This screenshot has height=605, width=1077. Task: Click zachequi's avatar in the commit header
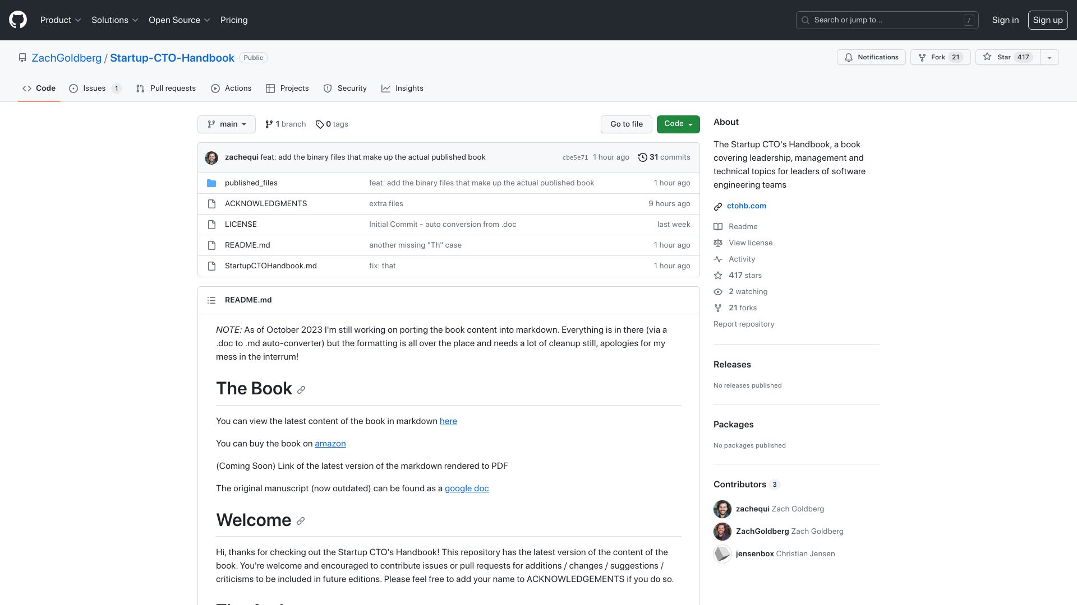[x=211, y=158]
